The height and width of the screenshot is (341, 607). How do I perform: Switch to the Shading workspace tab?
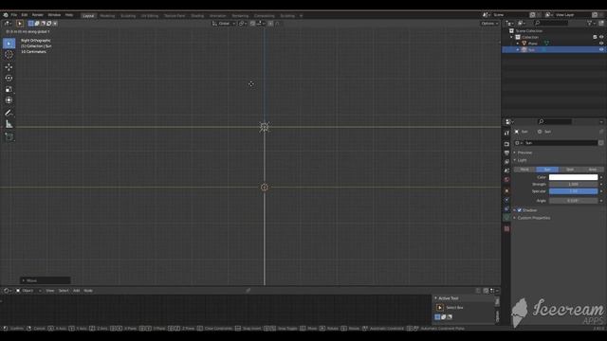click(x=197, y=16)
